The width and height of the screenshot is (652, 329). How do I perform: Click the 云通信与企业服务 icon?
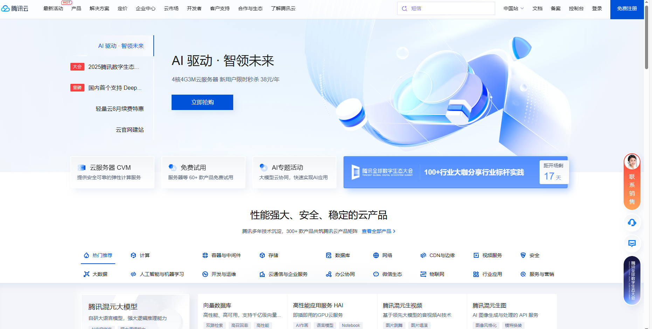tap(262, 274)
